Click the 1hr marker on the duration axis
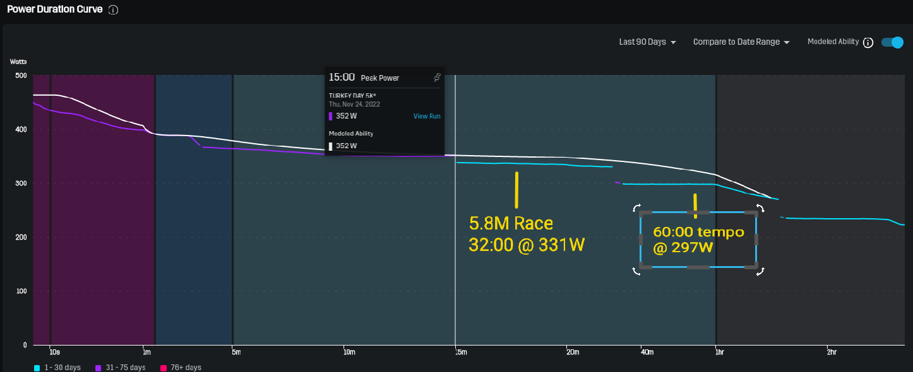 point(720,352)
